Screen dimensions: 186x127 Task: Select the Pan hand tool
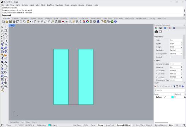35,22
